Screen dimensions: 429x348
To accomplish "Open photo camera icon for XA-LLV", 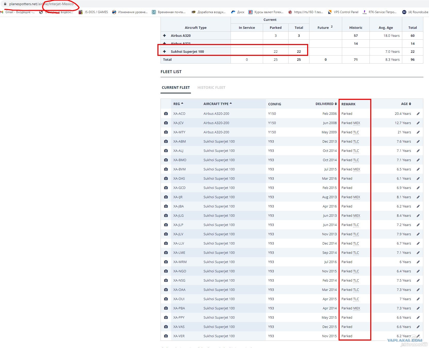I will pyautogui.click(x=166, y=243).
